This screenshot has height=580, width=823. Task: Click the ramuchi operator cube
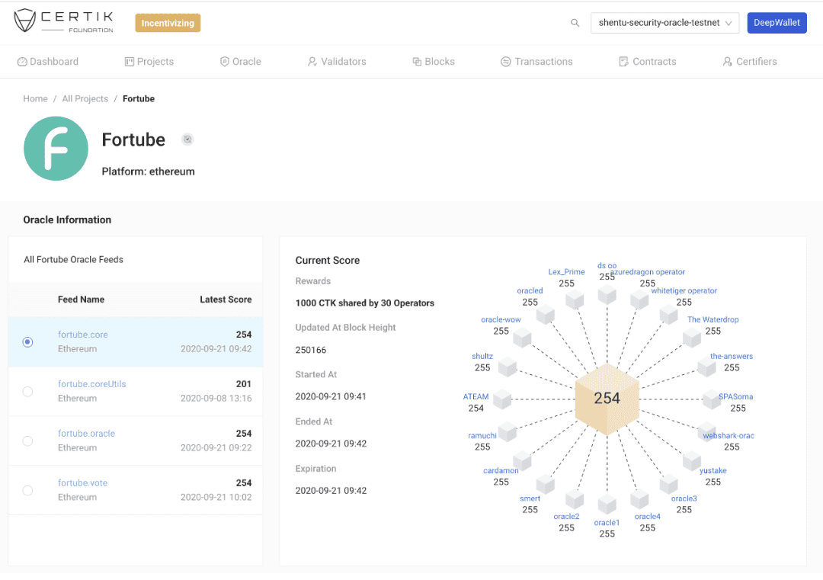508,432
